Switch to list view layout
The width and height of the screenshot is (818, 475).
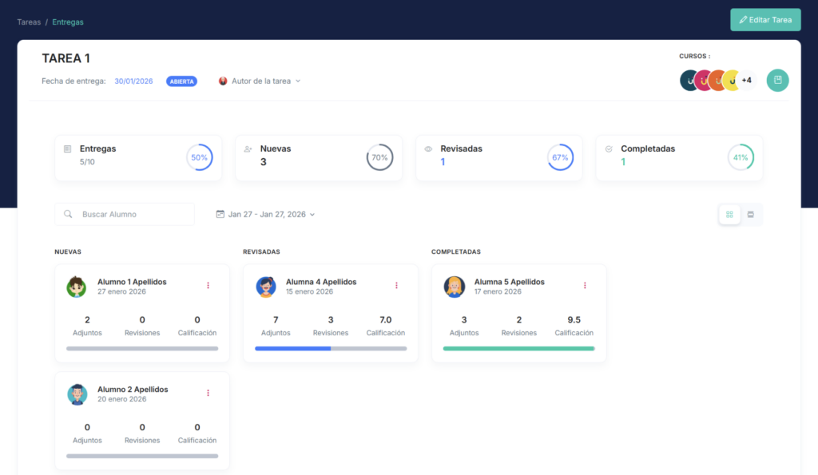751,215
